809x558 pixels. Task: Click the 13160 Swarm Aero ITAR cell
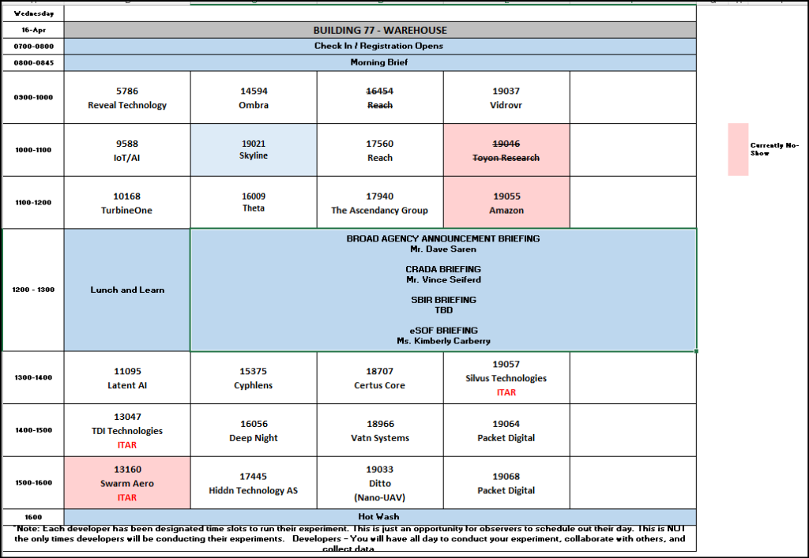pyautogui.click(x=127, y=483)
